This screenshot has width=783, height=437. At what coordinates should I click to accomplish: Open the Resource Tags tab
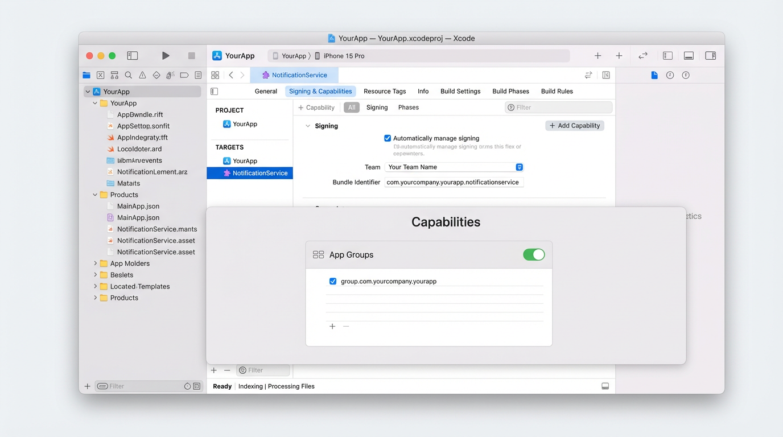[x=385, y=91]
